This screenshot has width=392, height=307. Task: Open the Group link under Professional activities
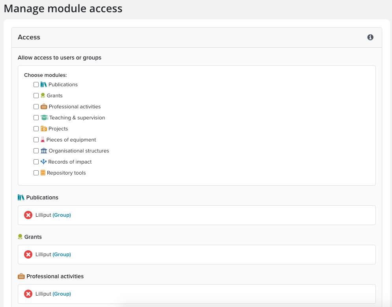62,294
